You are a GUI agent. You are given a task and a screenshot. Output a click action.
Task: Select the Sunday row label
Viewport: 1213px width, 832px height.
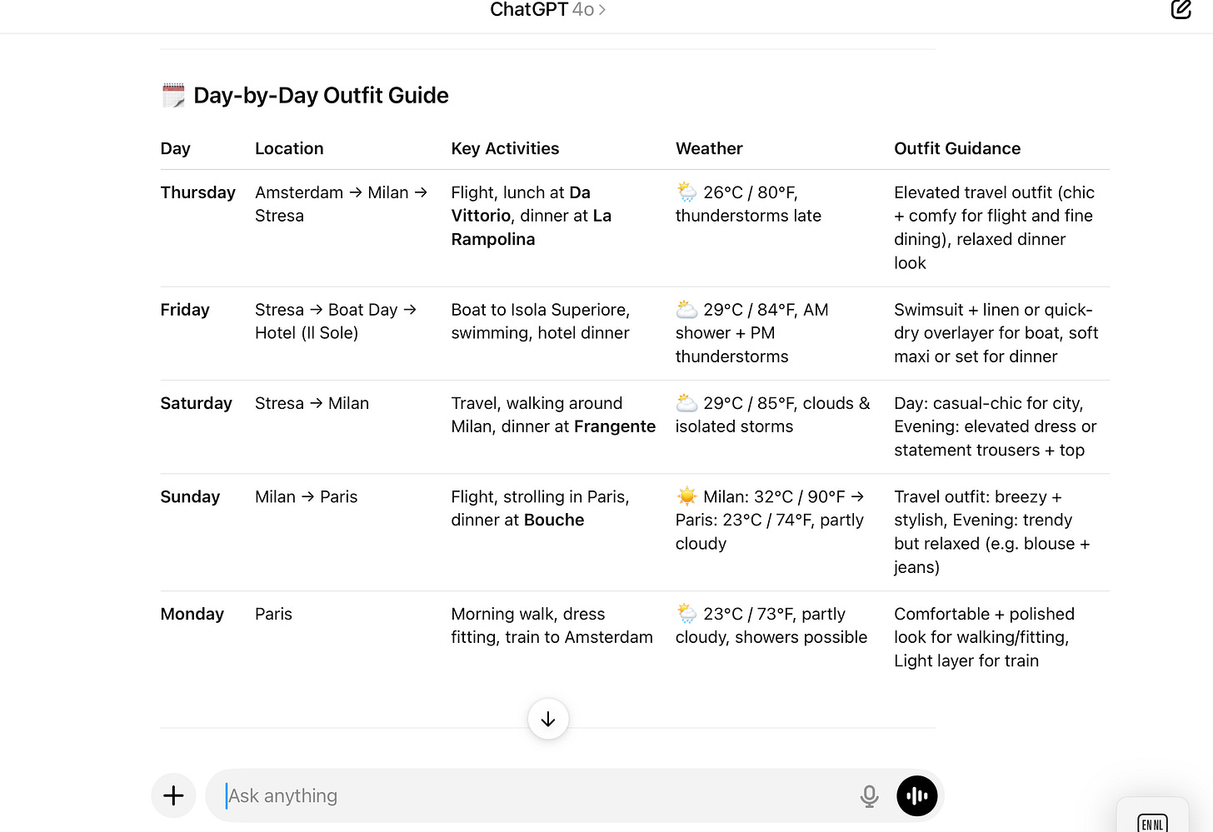(x=190, y=497)
